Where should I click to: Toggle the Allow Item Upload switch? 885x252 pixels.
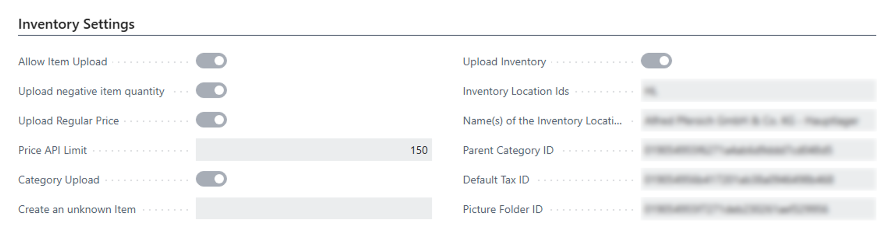[211, 61]
